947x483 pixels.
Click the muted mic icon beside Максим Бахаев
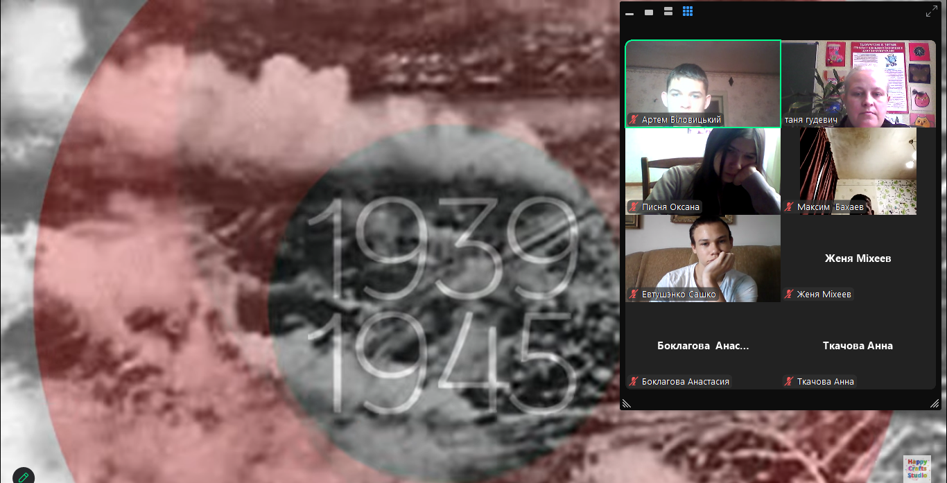(x=789, y=207)
